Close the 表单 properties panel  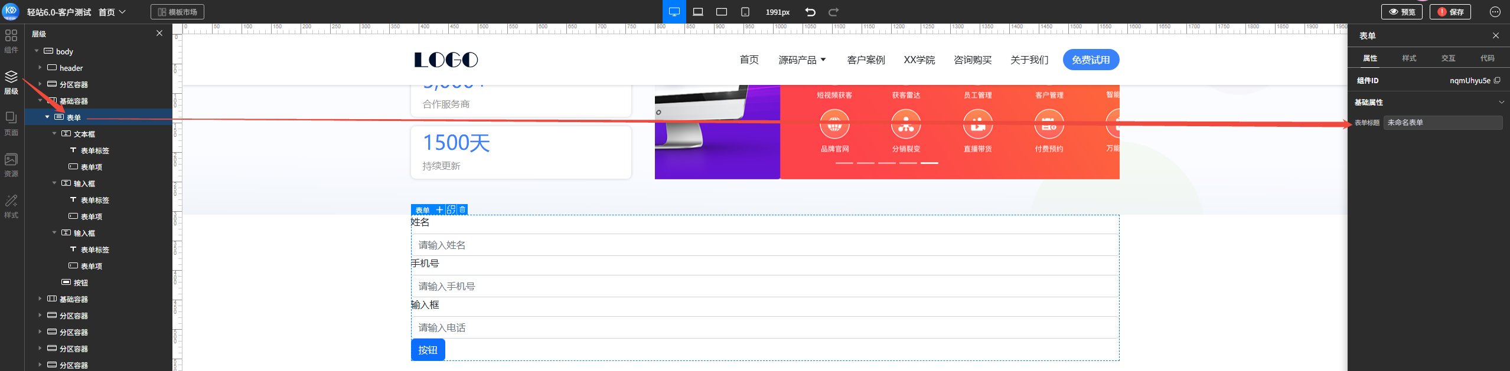[1496, 35]
